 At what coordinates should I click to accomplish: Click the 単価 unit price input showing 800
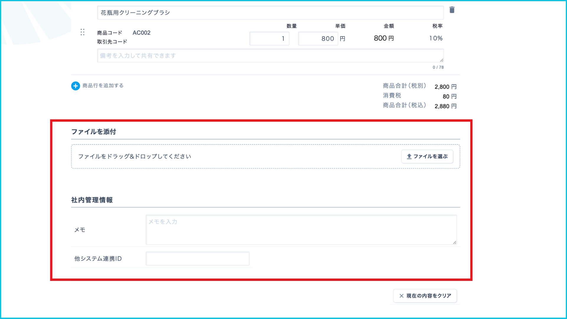click(318, 39)
